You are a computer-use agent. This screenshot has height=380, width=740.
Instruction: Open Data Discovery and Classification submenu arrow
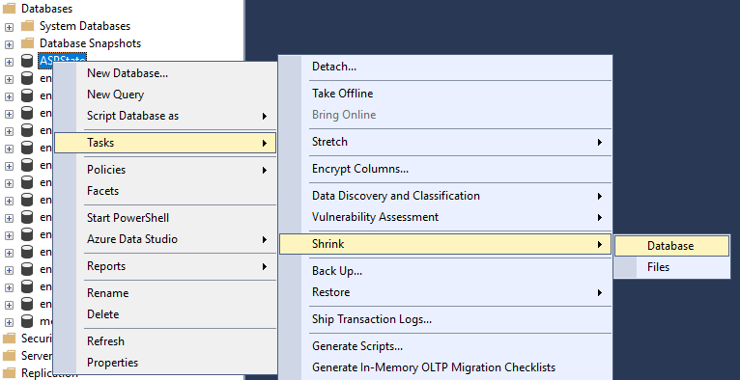[599, 196]
